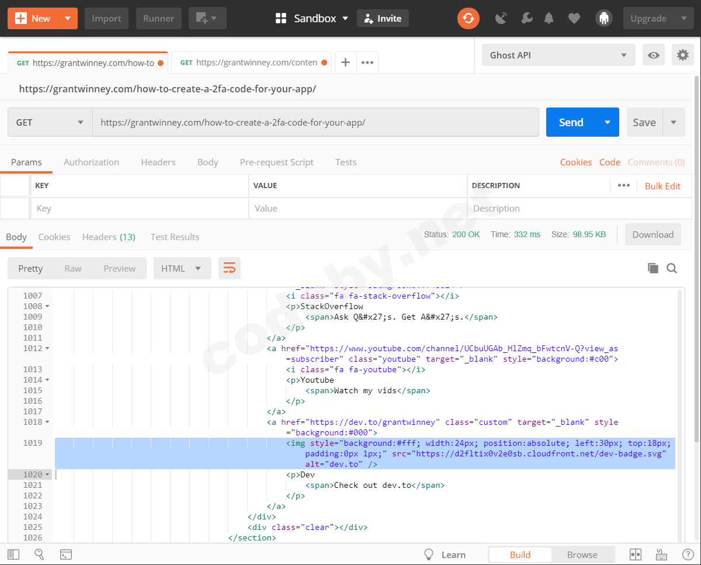Viewport: 701px width, 565px height.
Task: Toggle the sidebar panel icon
Action: click(13, 554)
